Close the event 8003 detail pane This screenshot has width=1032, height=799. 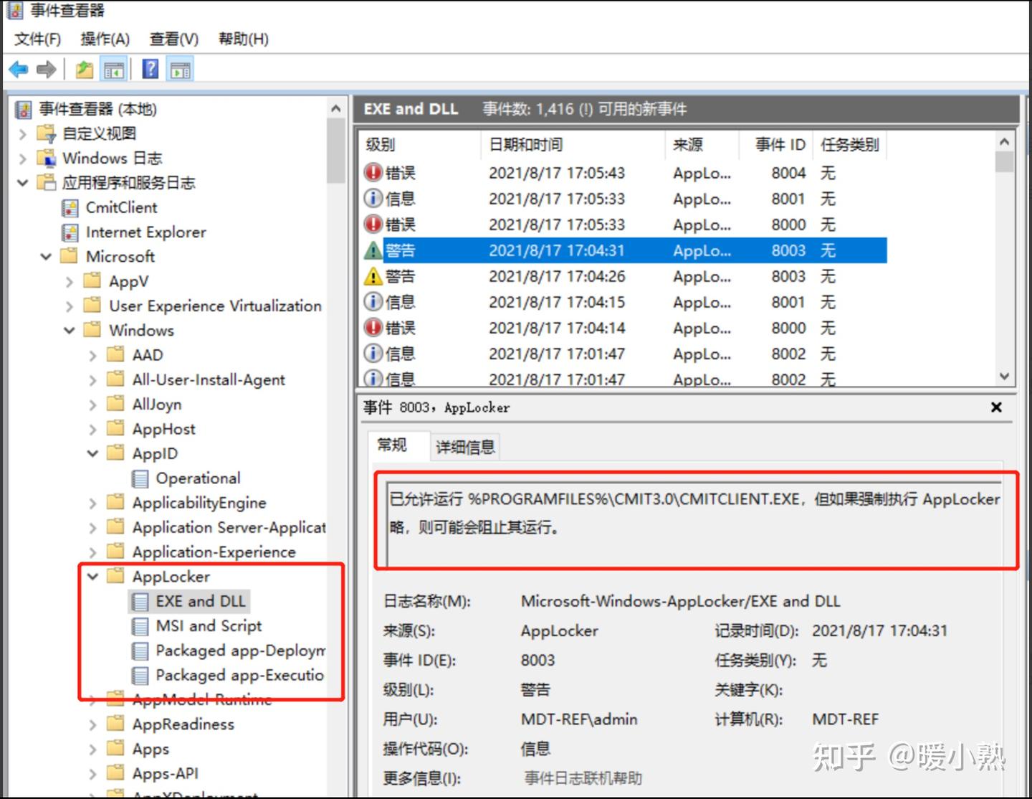[x=995, y=407]
